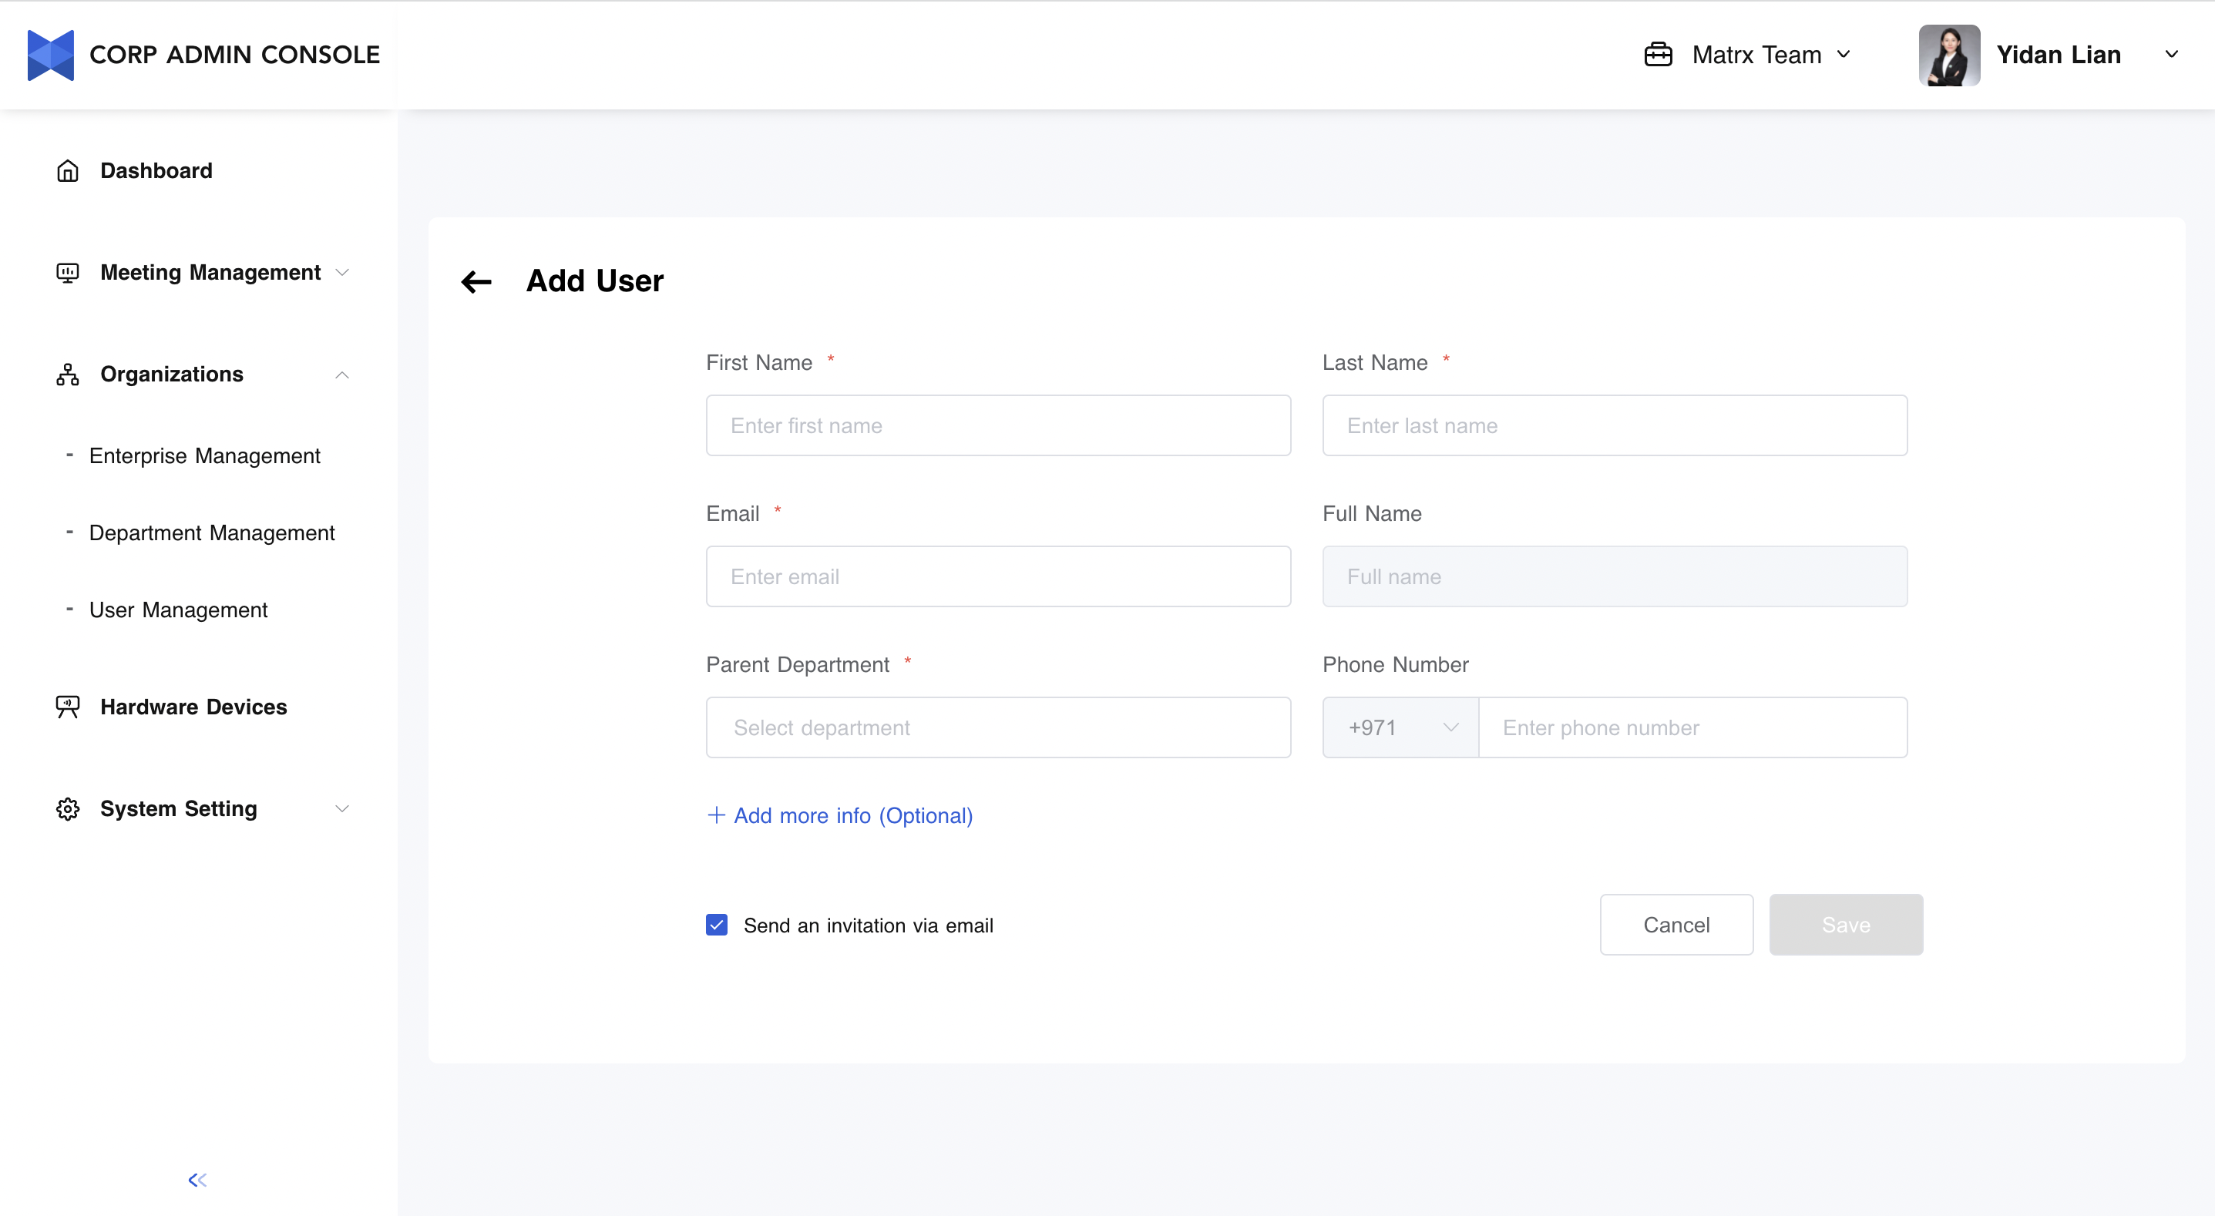Open the +971 country code dropdown
This screenshot has height=1216, width=2215.
[x=1400, y=727]
